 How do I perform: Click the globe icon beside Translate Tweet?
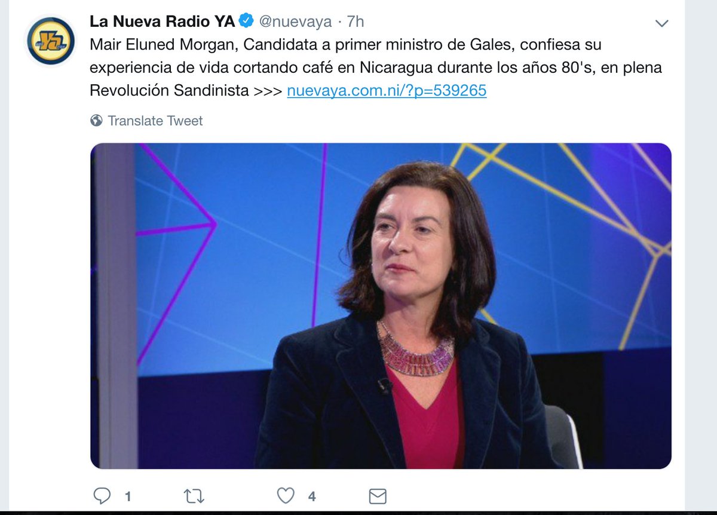click(x=96, y=121)
